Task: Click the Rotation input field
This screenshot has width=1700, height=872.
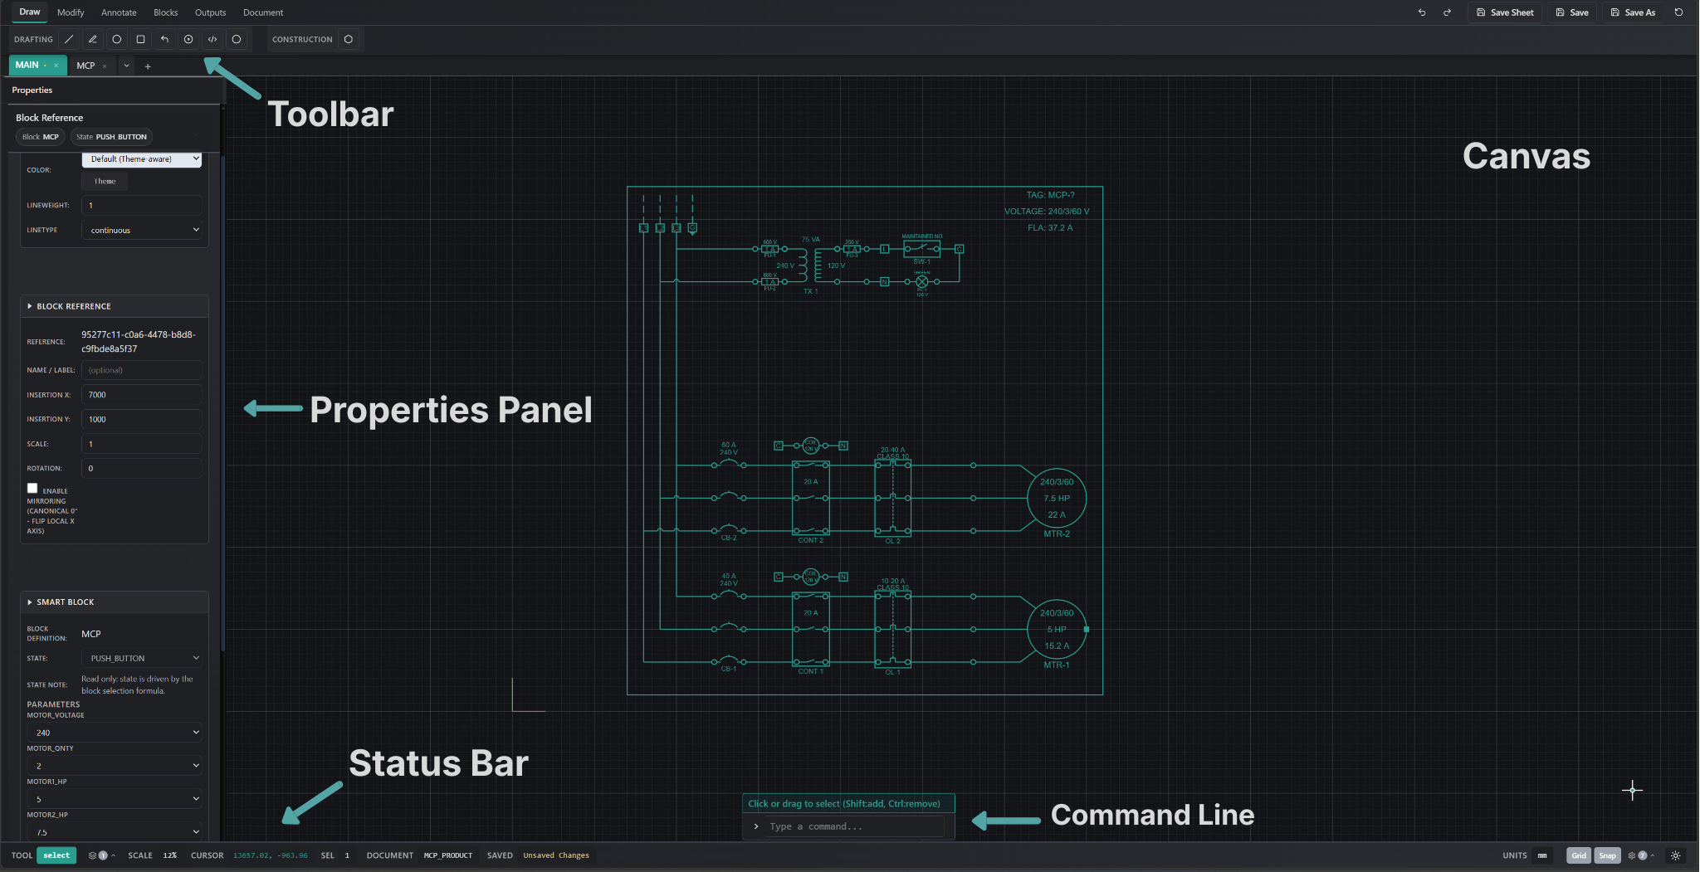Action: tap(142, 468)
